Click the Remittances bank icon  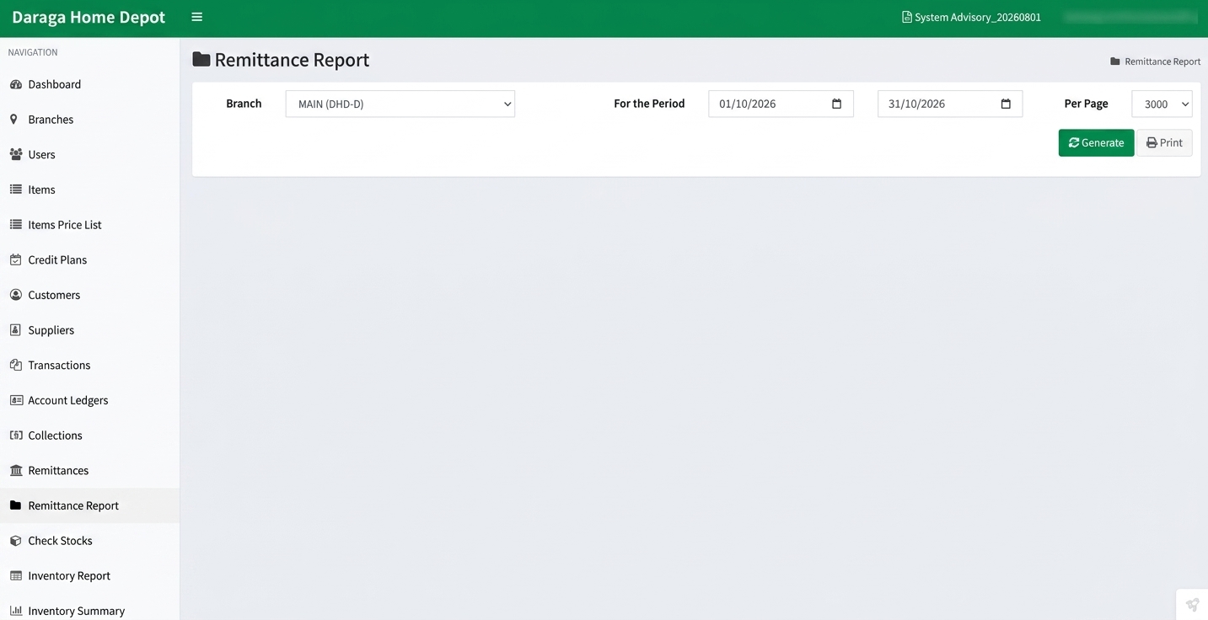(x=15, y=470)
